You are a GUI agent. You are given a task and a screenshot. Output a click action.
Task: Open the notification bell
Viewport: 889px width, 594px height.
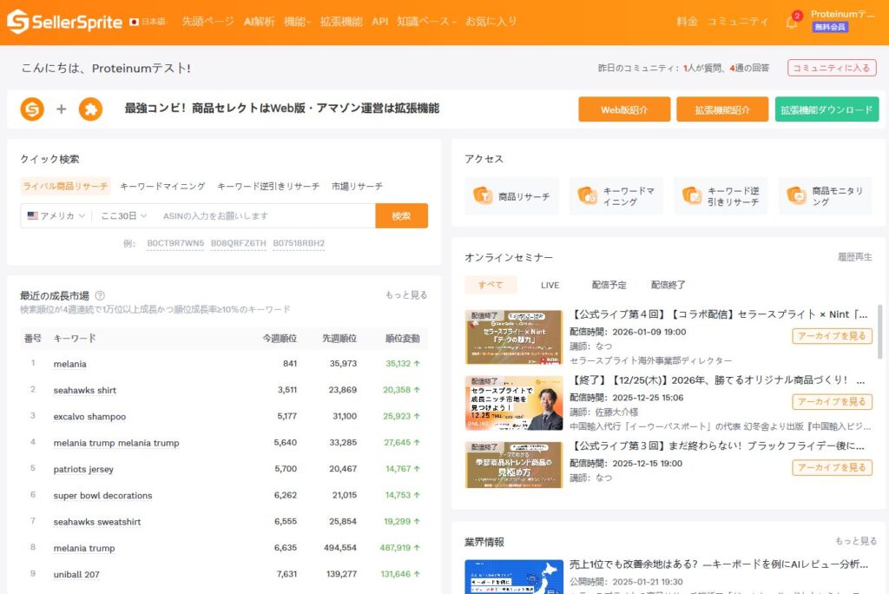click(x=791, y=23)
